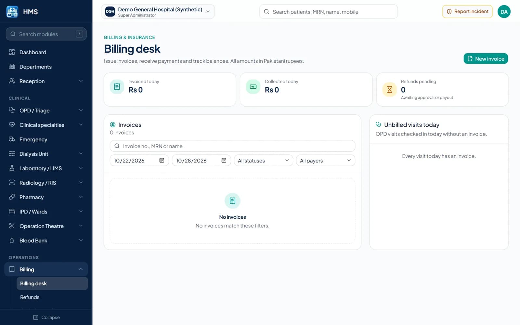Open the All payers dropdown
This screenshot has width=520, height=325.
point(326,161)
